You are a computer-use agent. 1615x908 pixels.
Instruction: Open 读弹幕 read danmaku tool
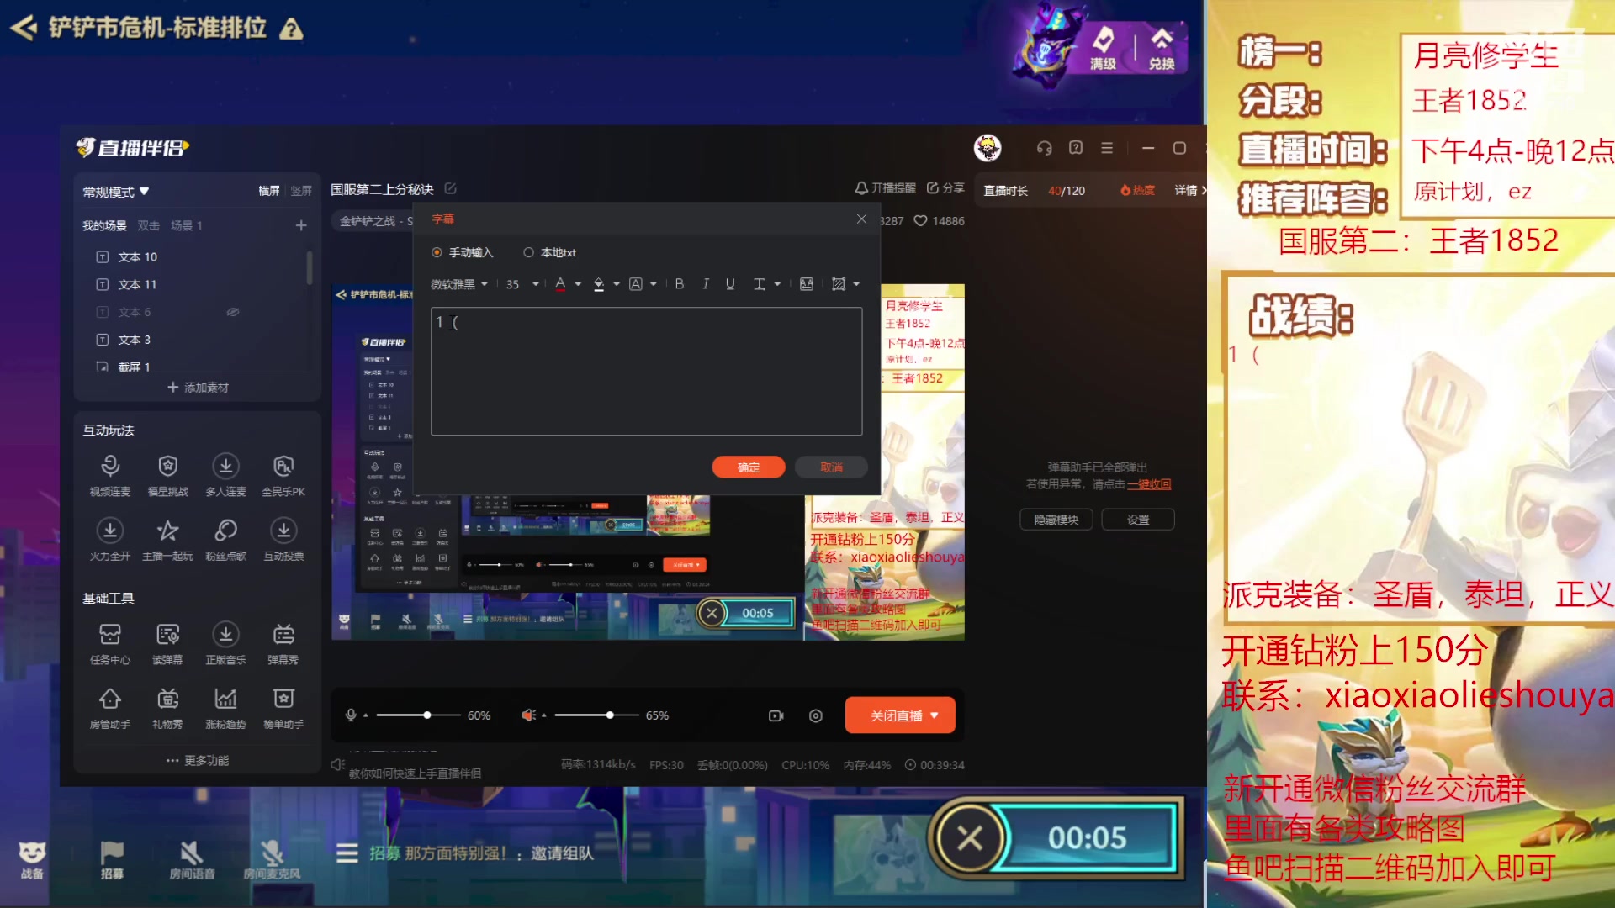coord(167,643)
